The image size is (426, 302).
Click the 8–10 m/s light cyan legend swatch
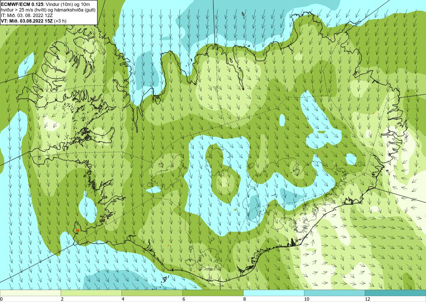pyautogui.click(x=274, y=293)
